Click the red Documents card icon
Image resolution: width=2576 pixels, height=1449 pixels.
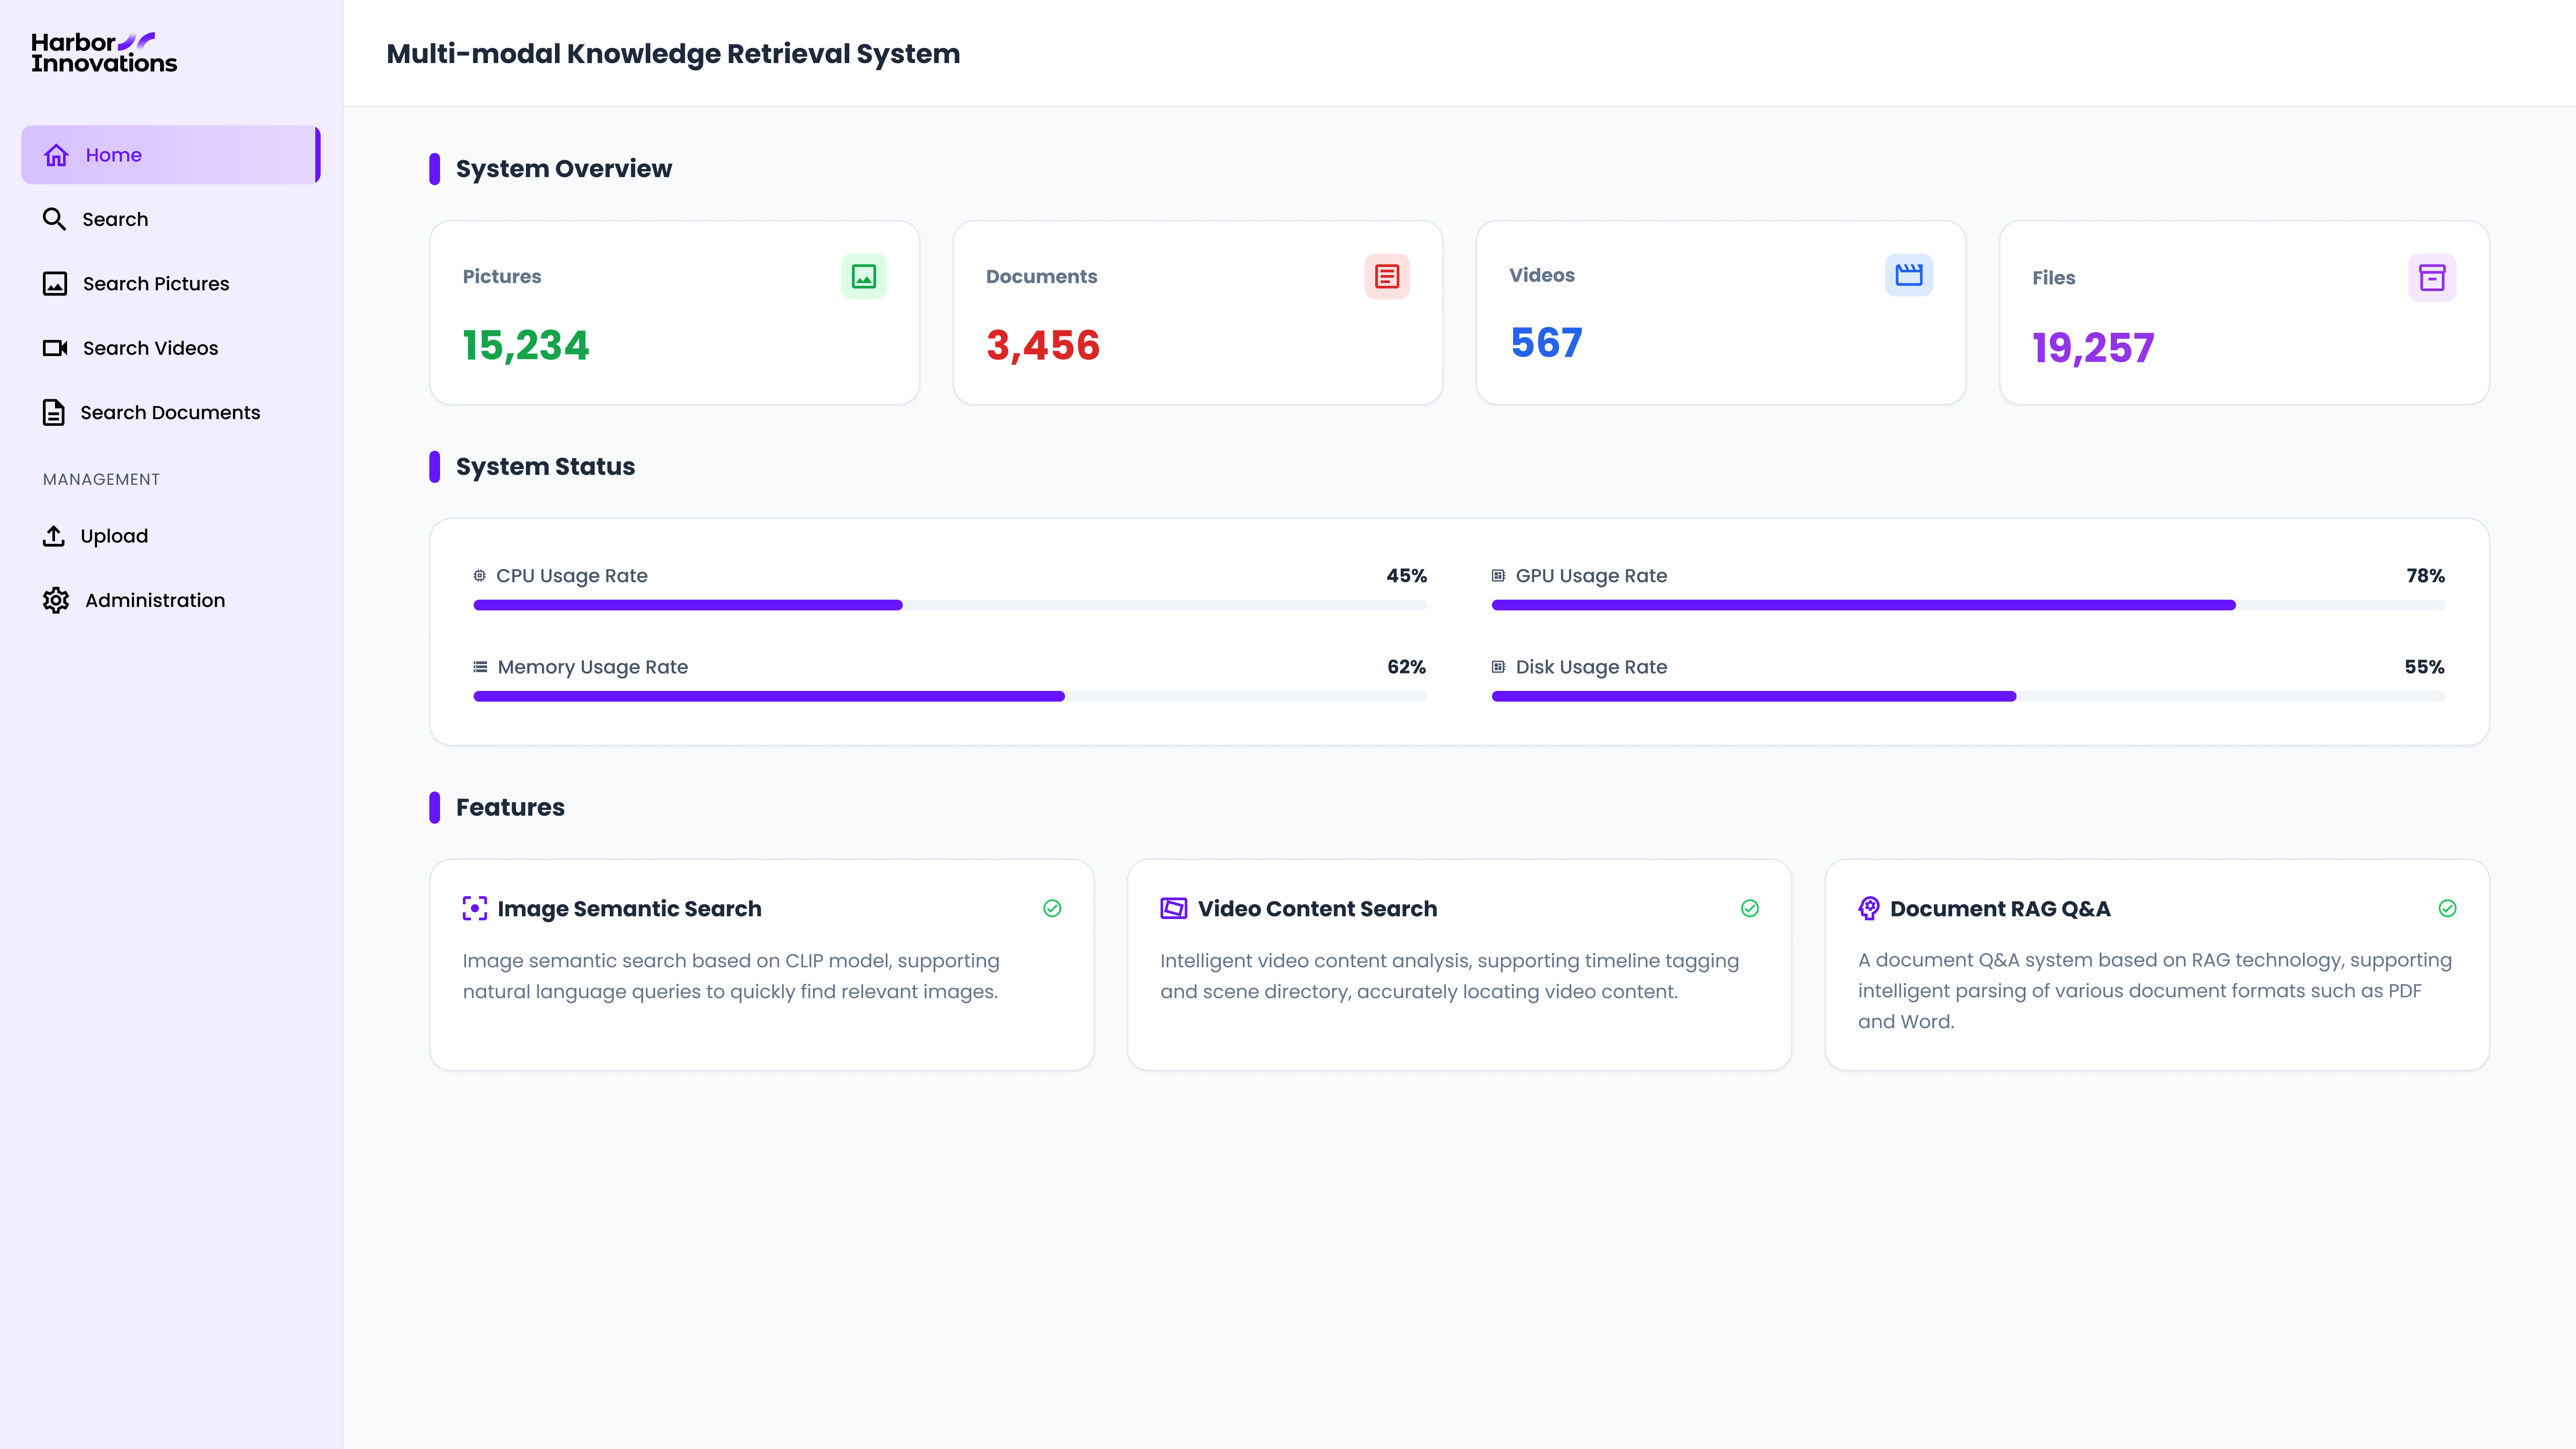coord(1387,276)
